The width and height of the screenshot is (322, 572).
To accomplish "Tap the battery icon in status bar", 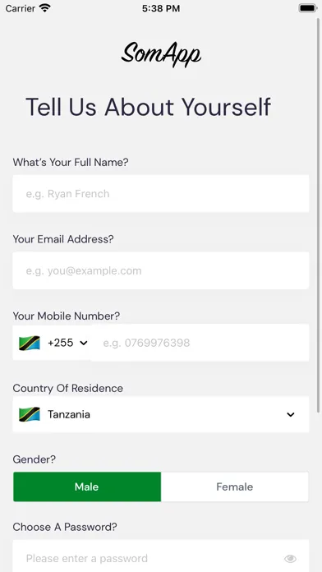I will point(307,8).
